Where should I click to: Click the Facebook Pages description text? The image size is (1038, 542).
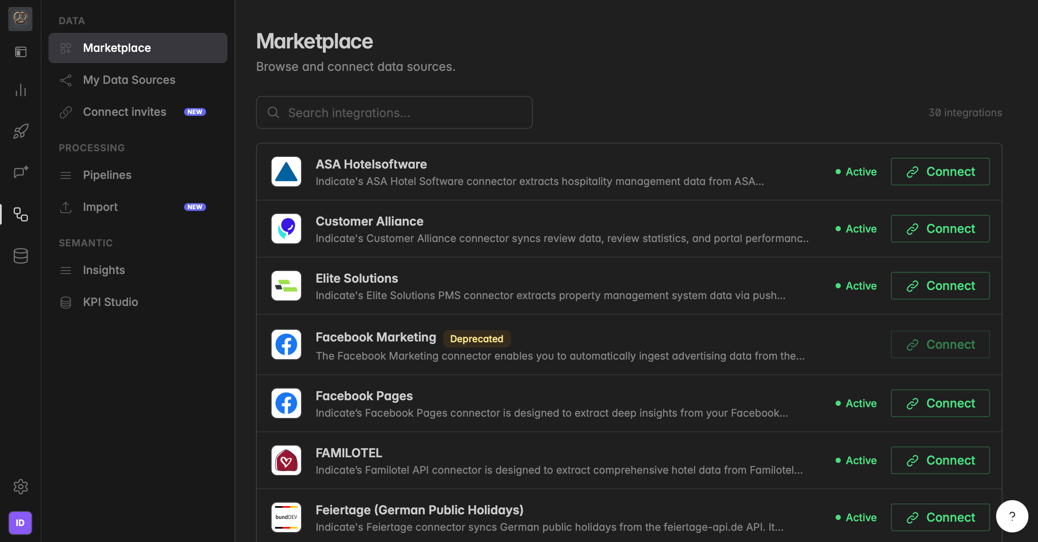tap(552, 413)
